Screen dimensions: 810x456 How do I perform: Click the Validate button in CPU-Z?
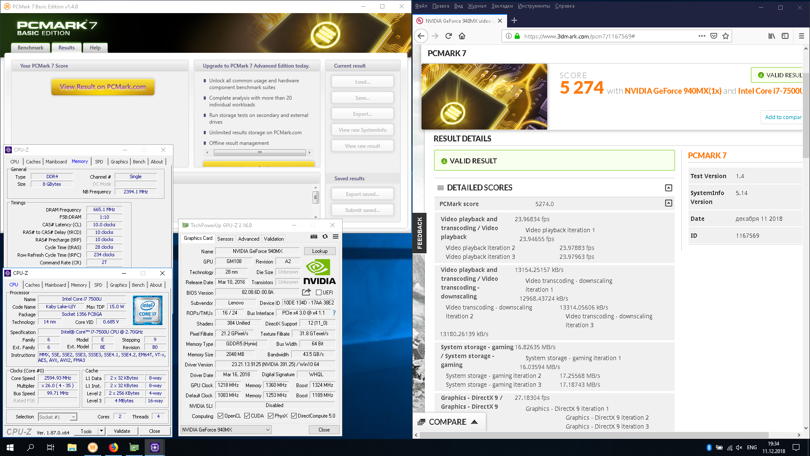point(122,431)
